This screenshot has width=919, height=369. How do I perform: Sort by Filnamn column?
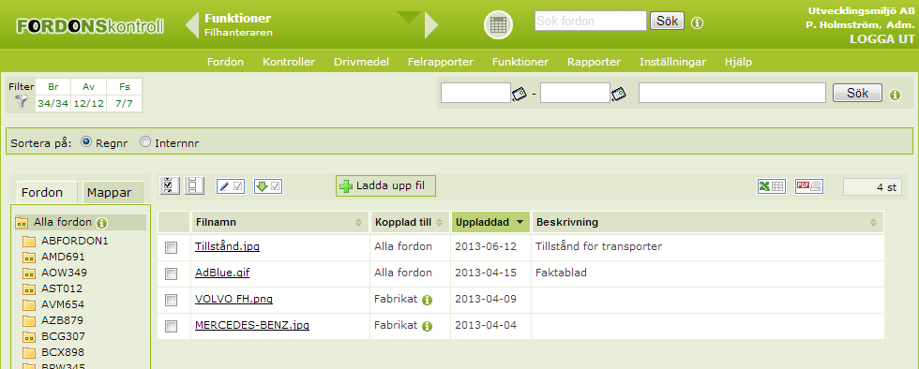[279, 222]
